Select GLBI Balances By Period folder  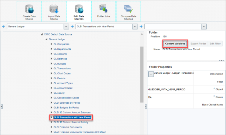point(67,103)
